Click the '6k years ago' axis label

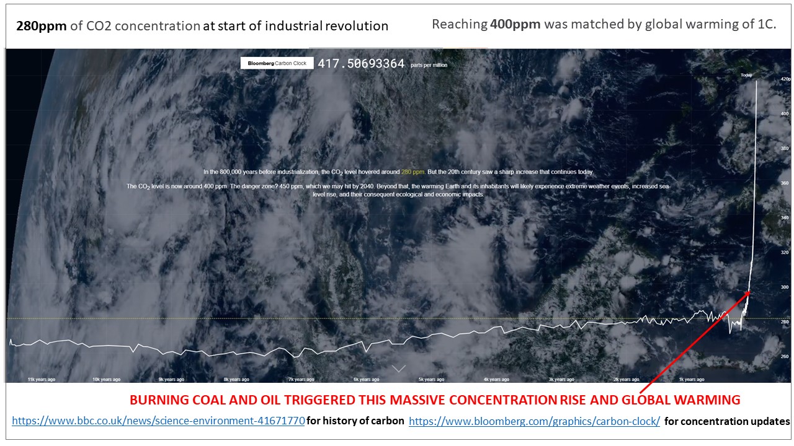point(366,379)
